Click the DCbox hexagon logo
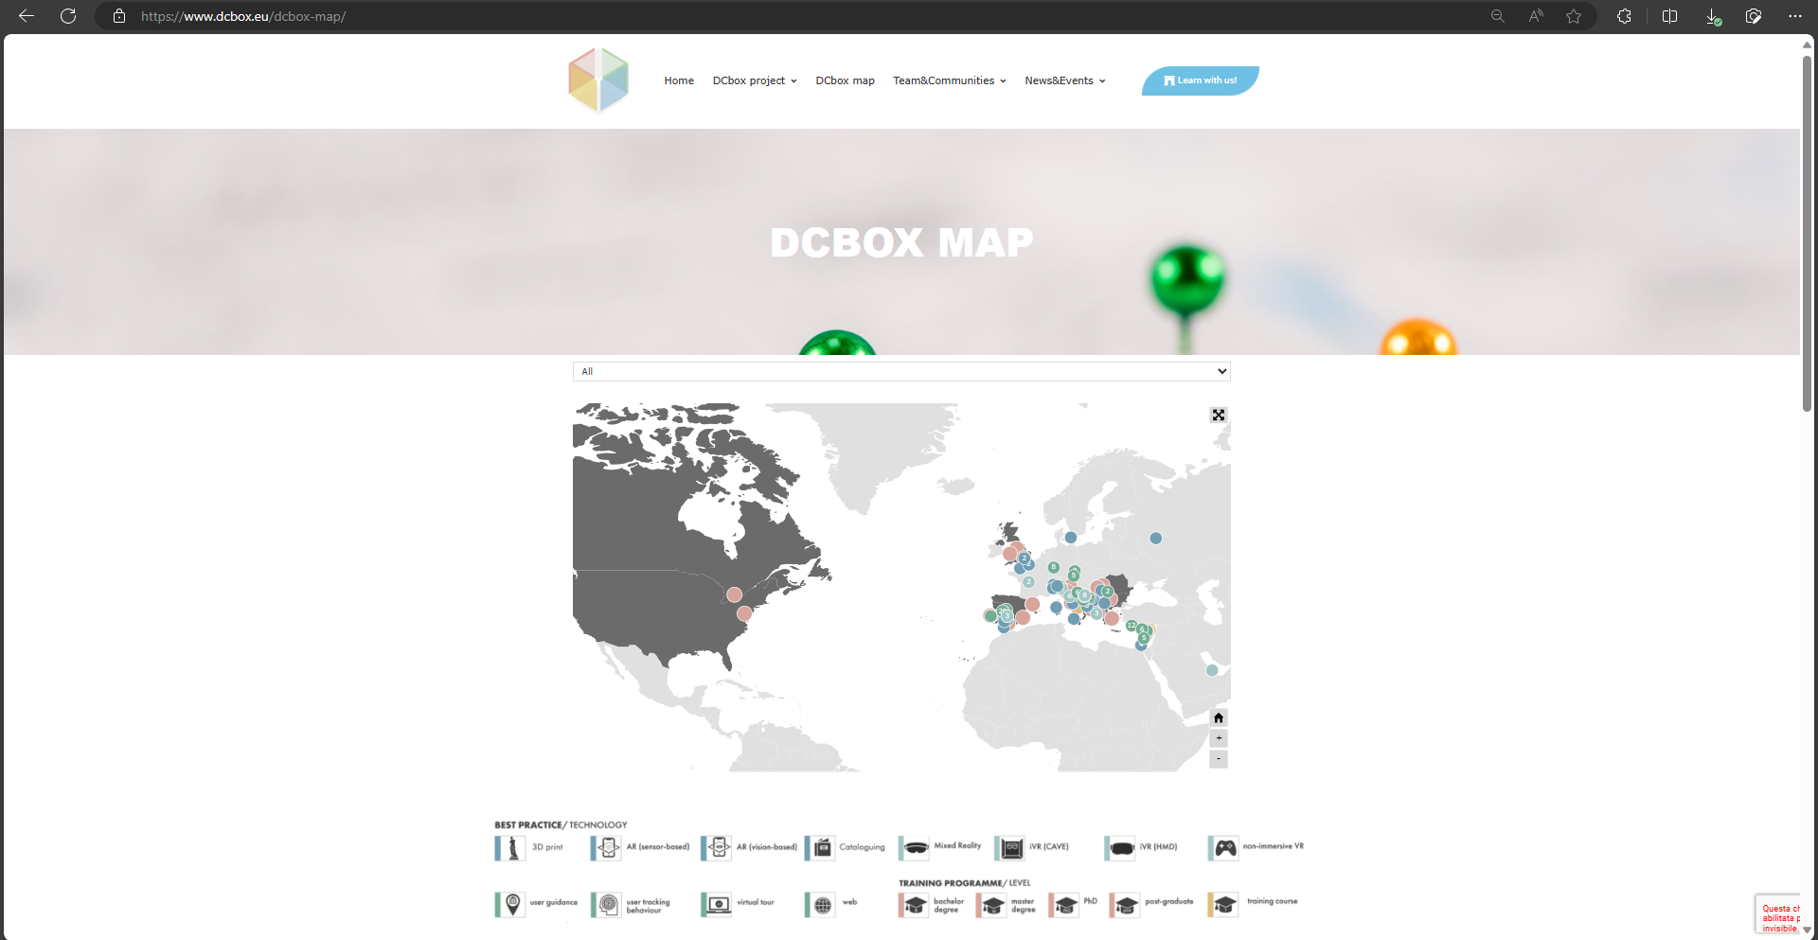 coord(598,80)
